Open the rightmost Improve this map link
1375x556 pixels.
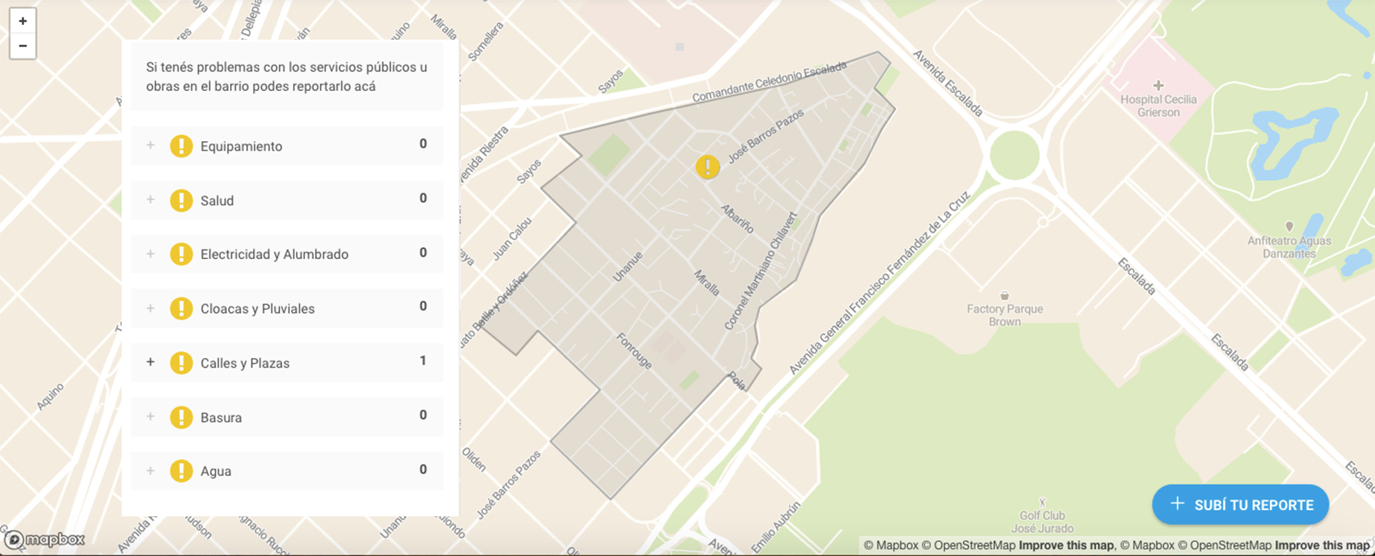pyautogui.click(x=1321, y=546)
